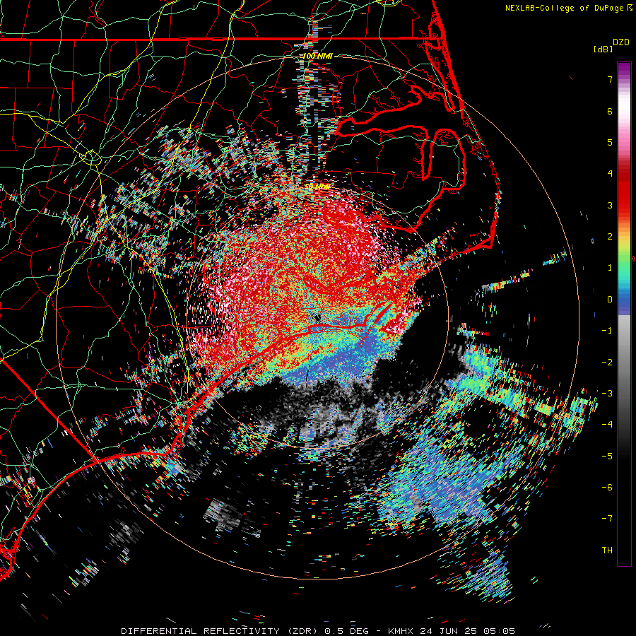Click the KMHX station identifier
Screen dimensions: 636x636
[401, 631]
